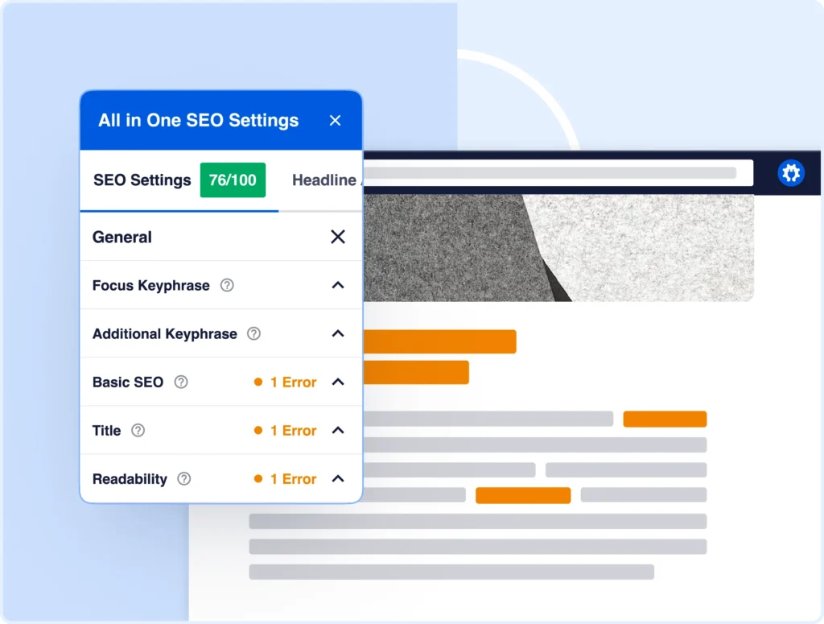824x624 pixels.
Task: Switch to the Headline tab
Action: 326,180
